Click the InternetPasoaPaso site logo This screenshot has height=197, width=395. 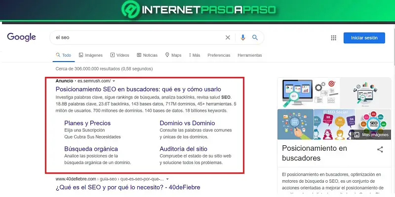pyautogui.click(x=199, y=10)
